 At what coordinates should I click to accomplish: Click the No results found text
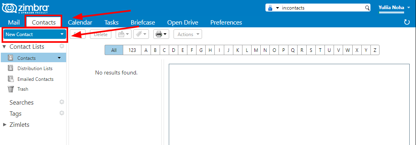point(116,72)
